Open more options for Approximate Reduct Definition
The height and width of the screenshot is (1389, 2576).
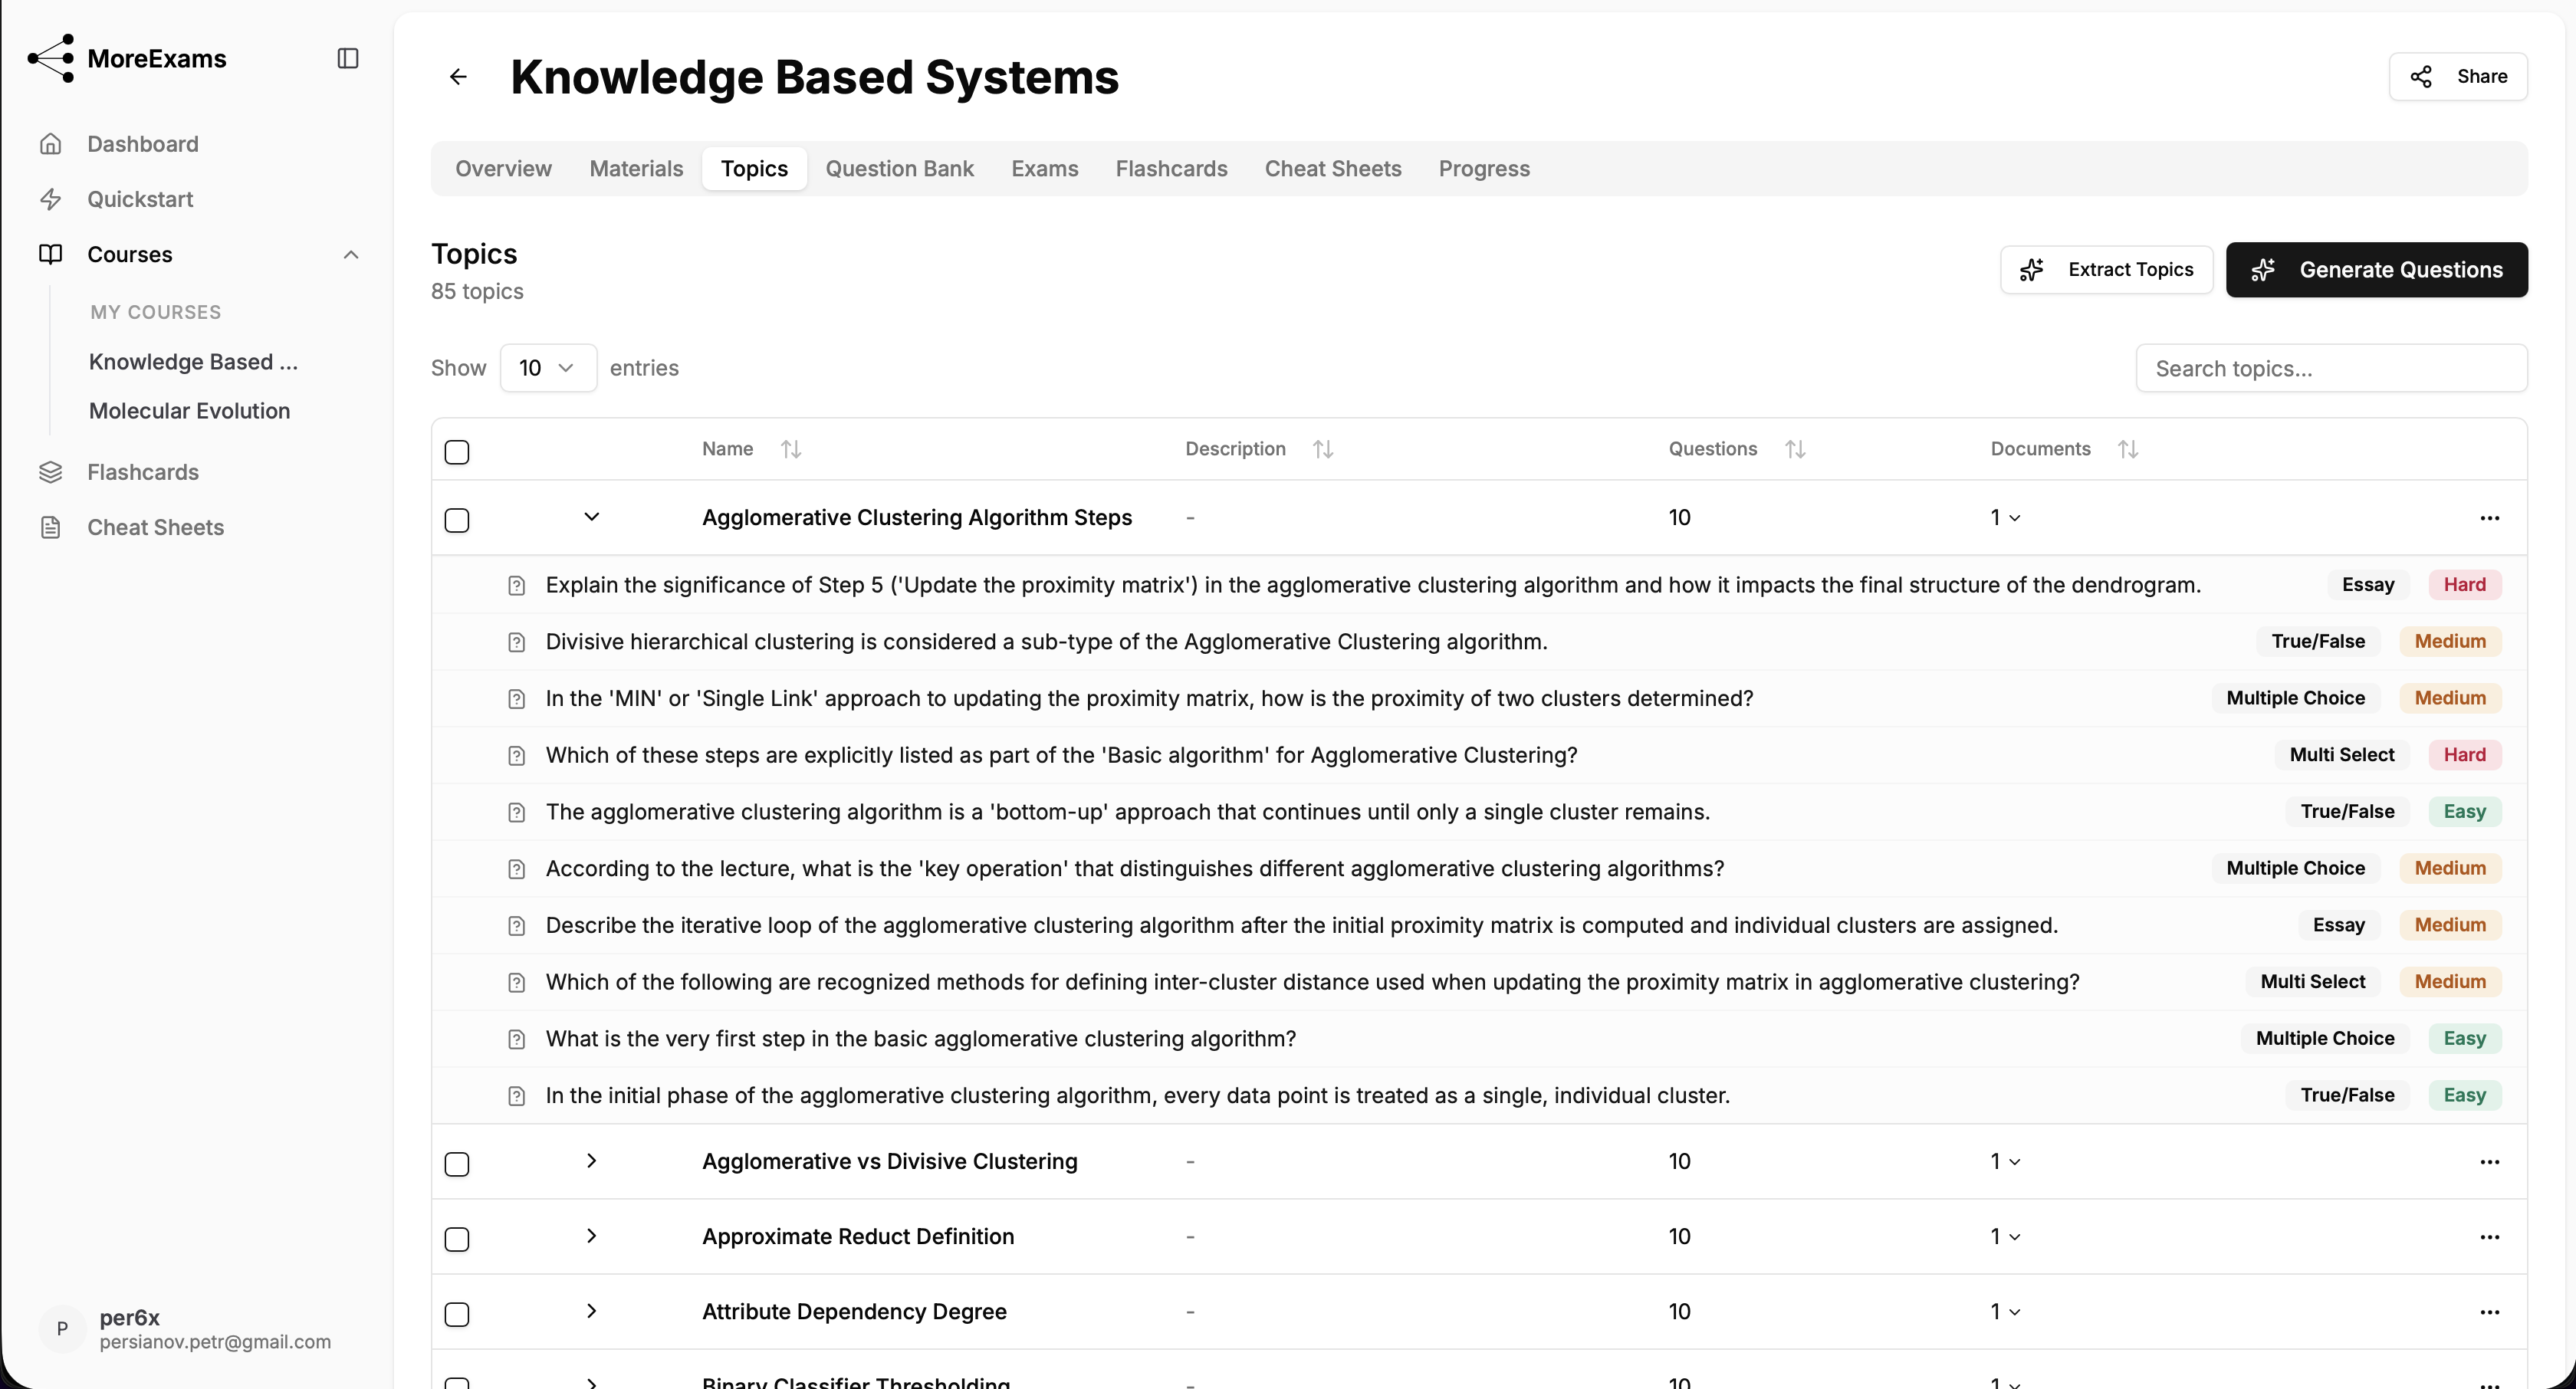2489,1237
